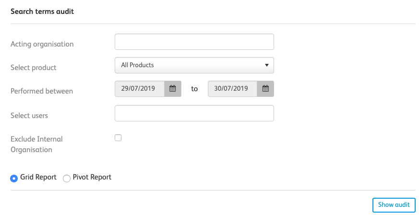Select the Grid Report radio button

coord(14,178)
